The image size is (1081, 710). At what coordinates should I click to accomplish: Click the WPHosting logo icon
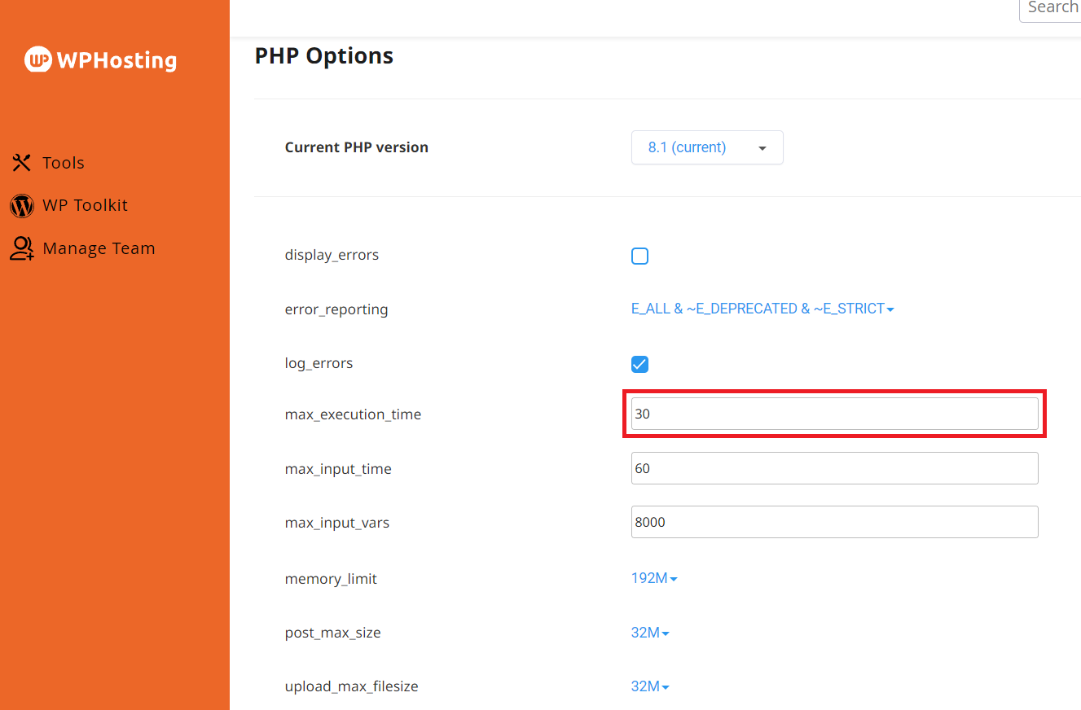(38, 59)
